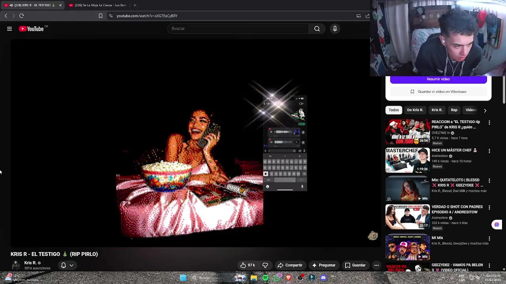Reload the page with the refresh icon
The height and width of the screenshot is (284, 506).
pos(21,16)
